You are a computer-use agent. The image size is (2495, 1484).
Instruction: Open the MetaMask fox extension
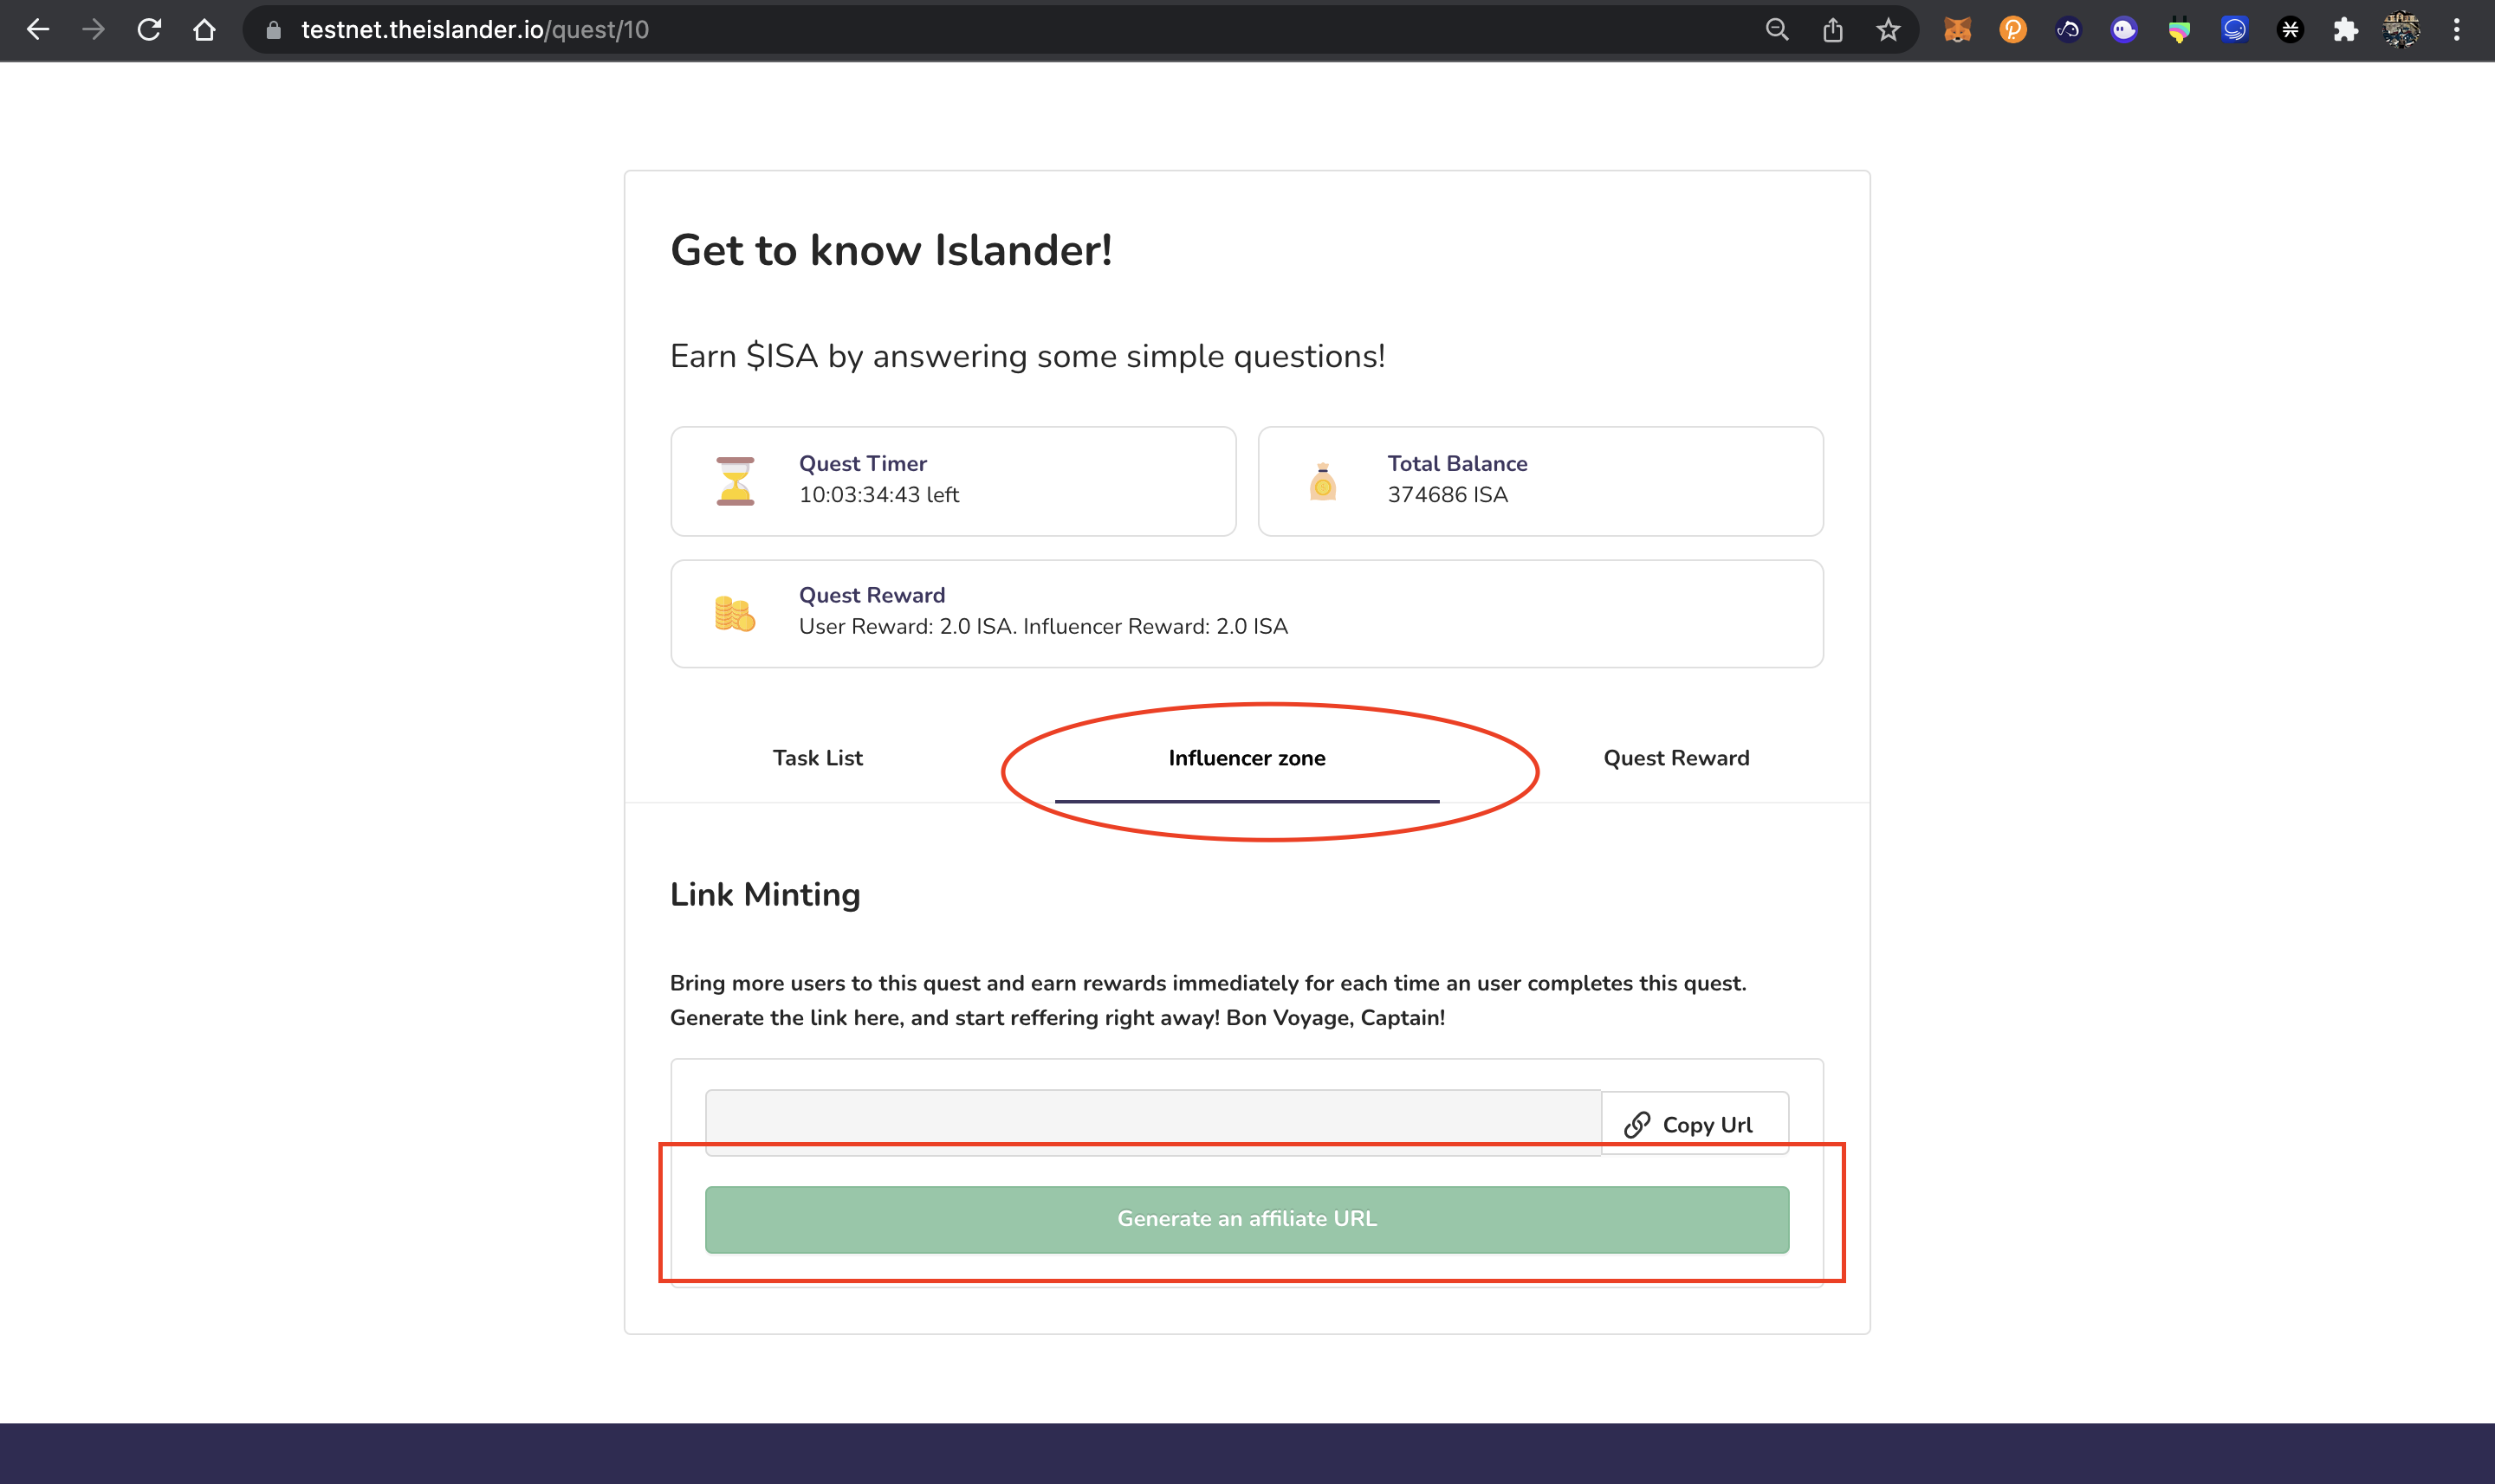click(x=1957, y=30)
